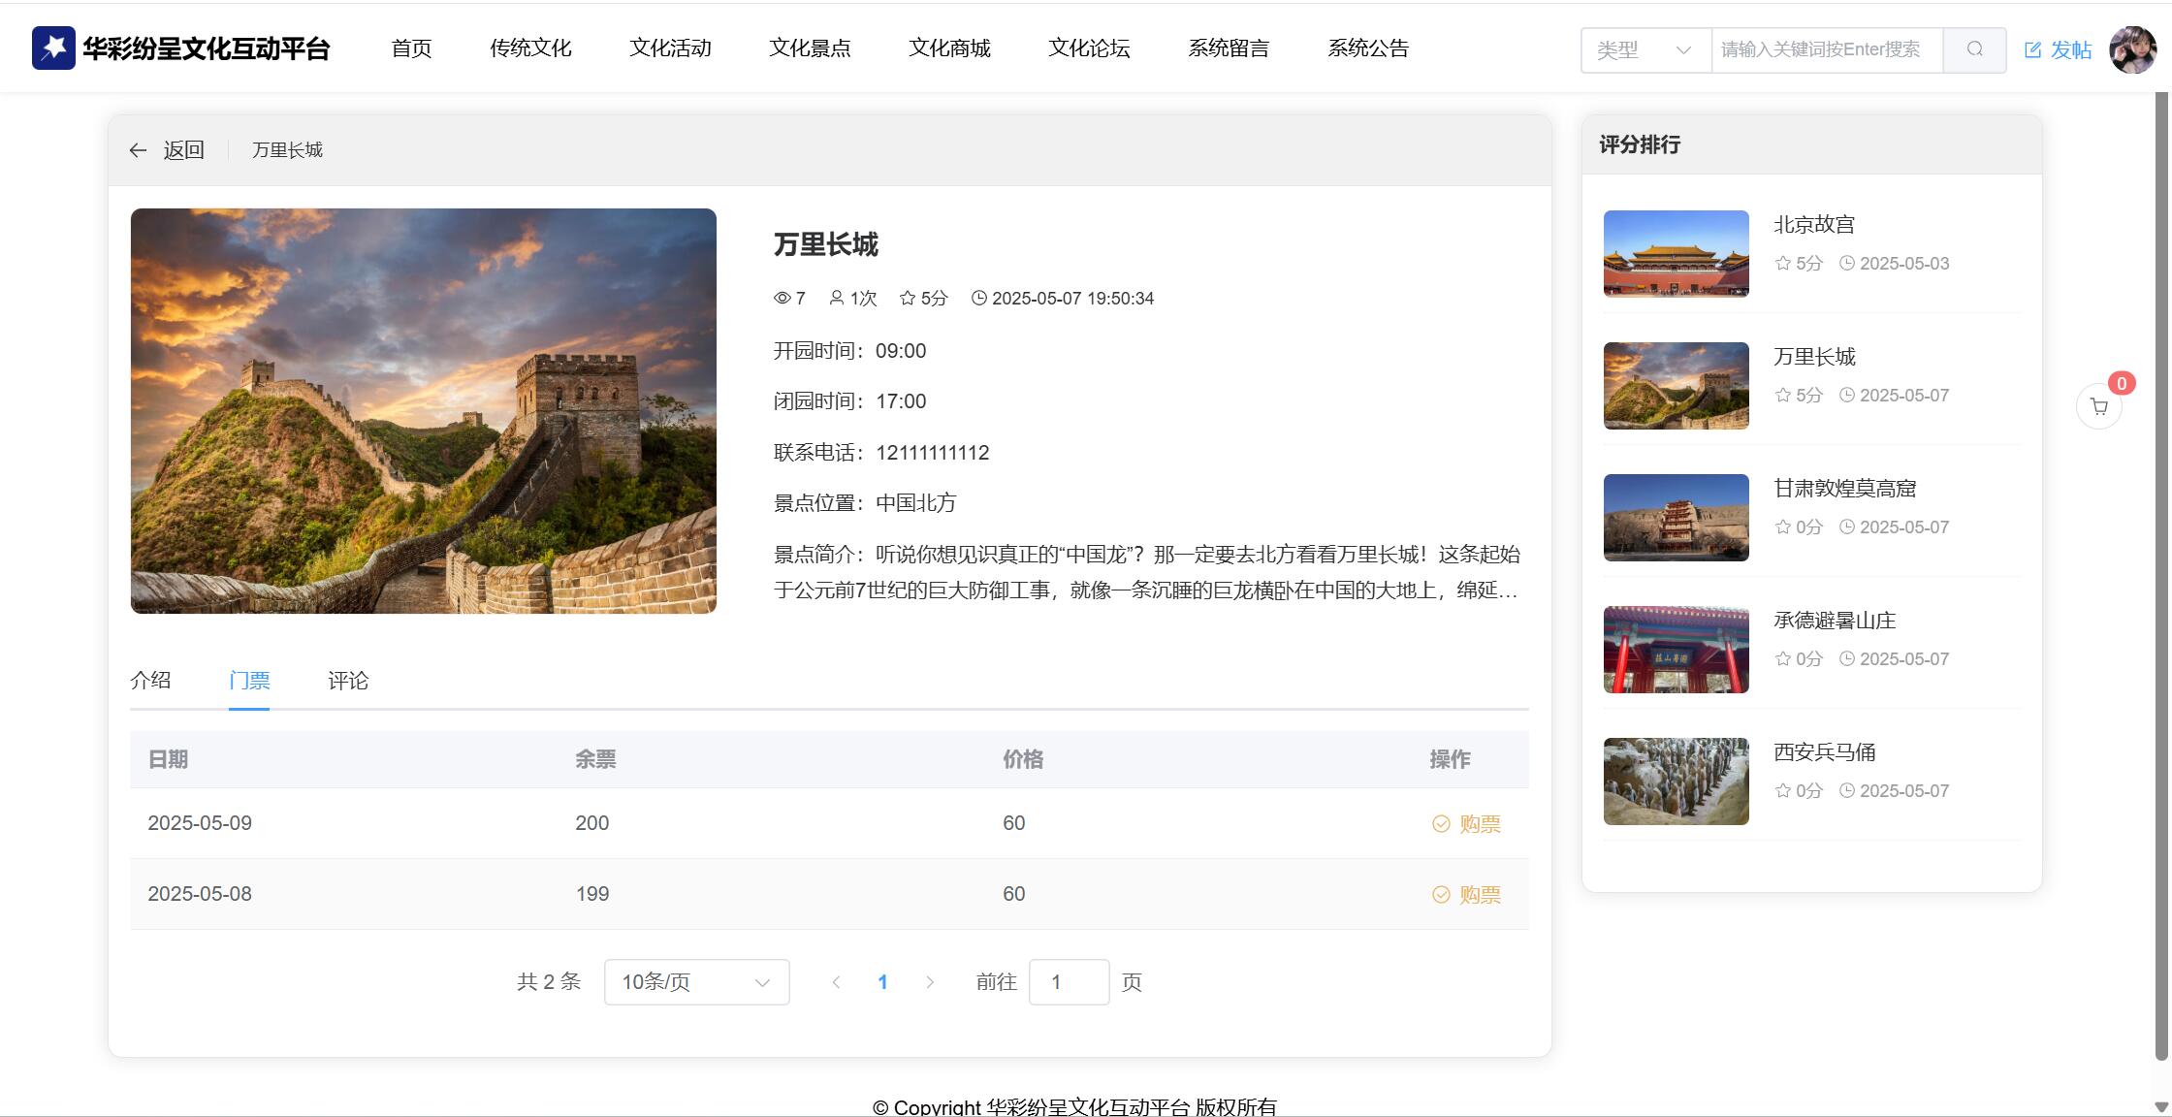Click the 北京故宫 ranking thumbnail
The height and width of the screenshot is (1117, 2172).
1676,253
